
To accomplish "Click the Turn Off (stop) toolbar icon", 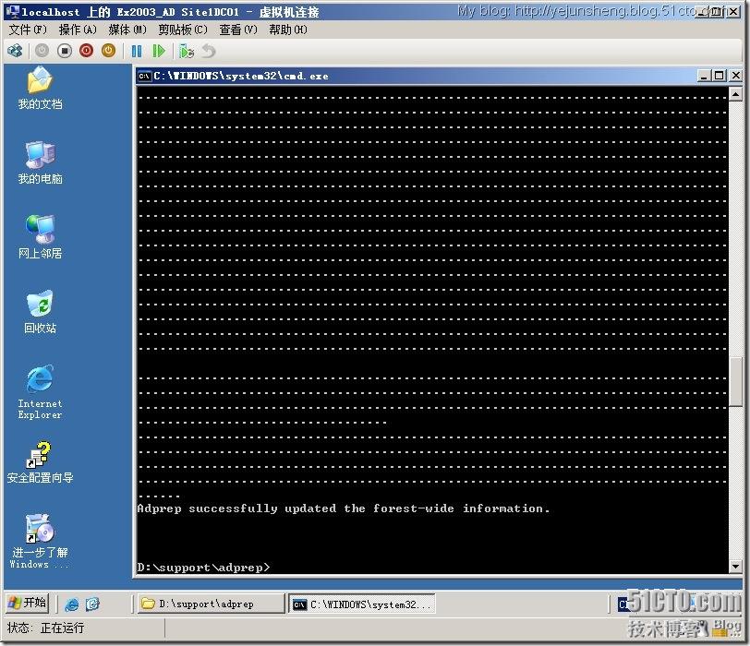I will point(65,51).
